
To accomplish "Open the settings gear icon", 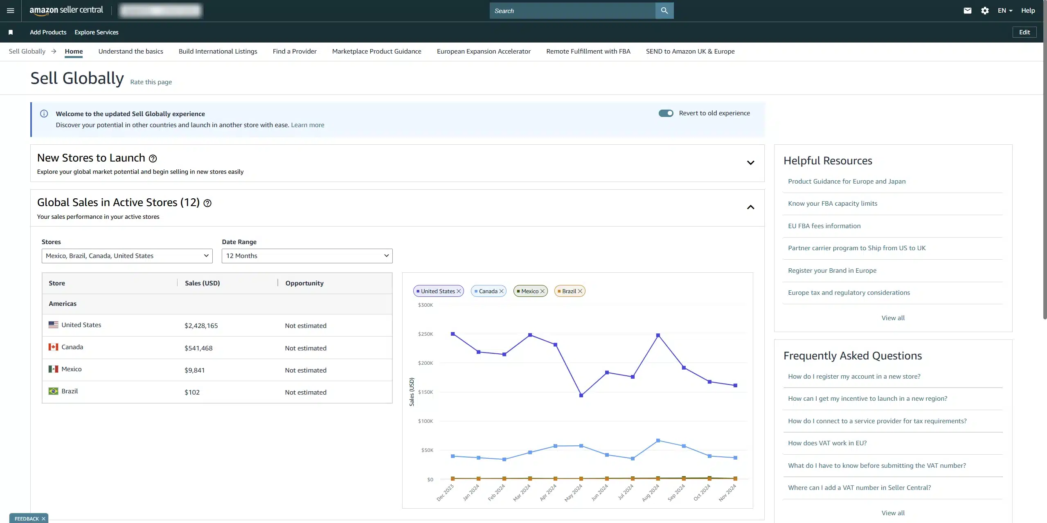I will [x=985, y=11].
